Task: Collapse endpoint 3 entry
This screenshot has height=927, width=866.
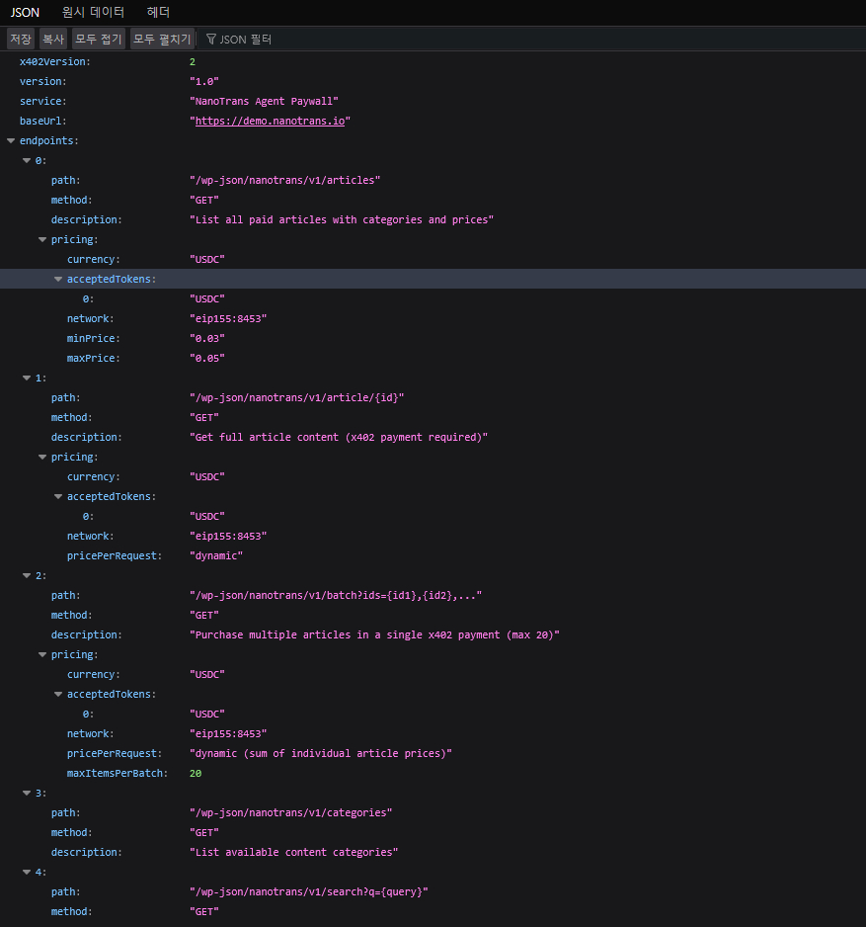Action: 27,793
